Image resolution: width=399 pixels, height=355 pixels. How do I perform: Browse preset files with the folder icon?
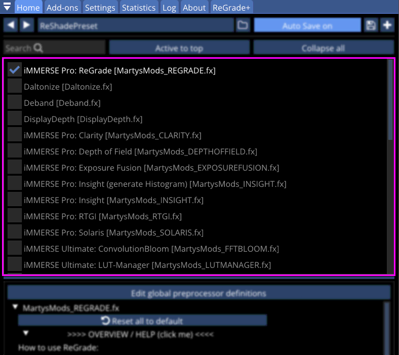243,25
